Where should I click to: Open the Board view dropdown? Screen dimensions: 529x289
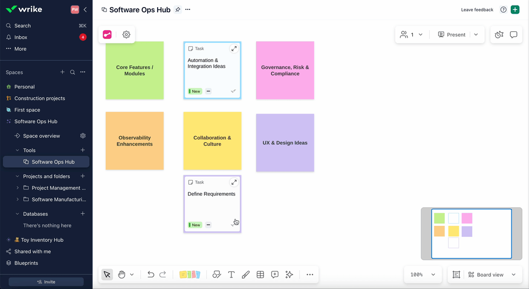pyautogui.click(x=492, y=275)
